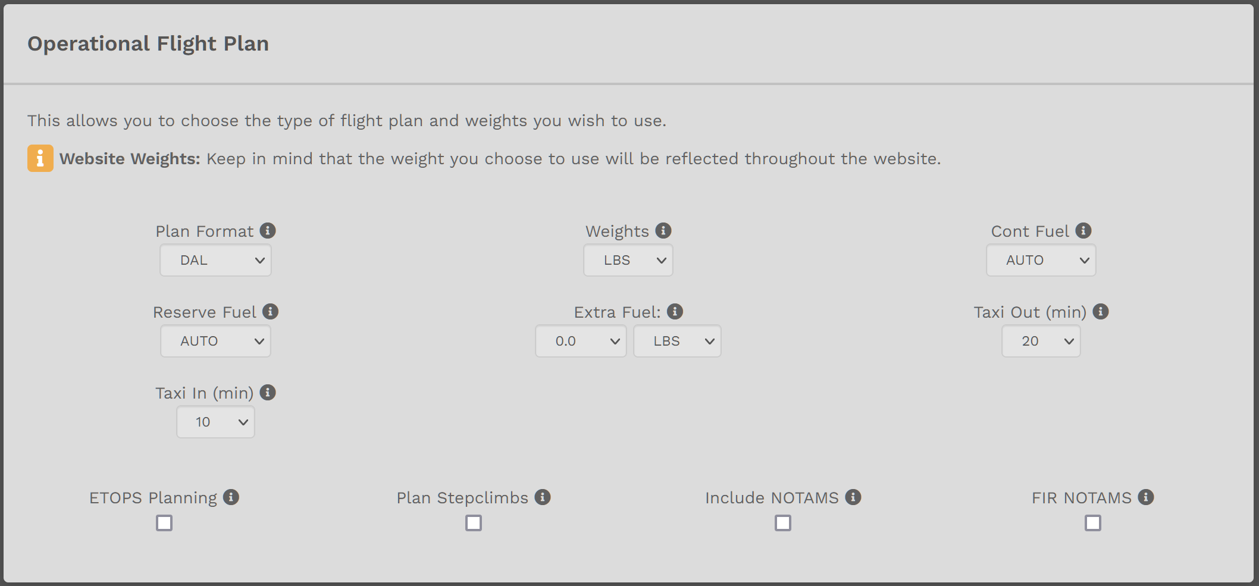Viewport: 1259px width, 586px height.
Task: Click the Taxi Out info icon
Action: tap(1101, 312)
